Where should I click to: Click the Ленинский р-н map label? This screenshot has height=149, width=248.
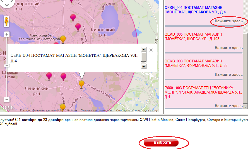(36, 91)
